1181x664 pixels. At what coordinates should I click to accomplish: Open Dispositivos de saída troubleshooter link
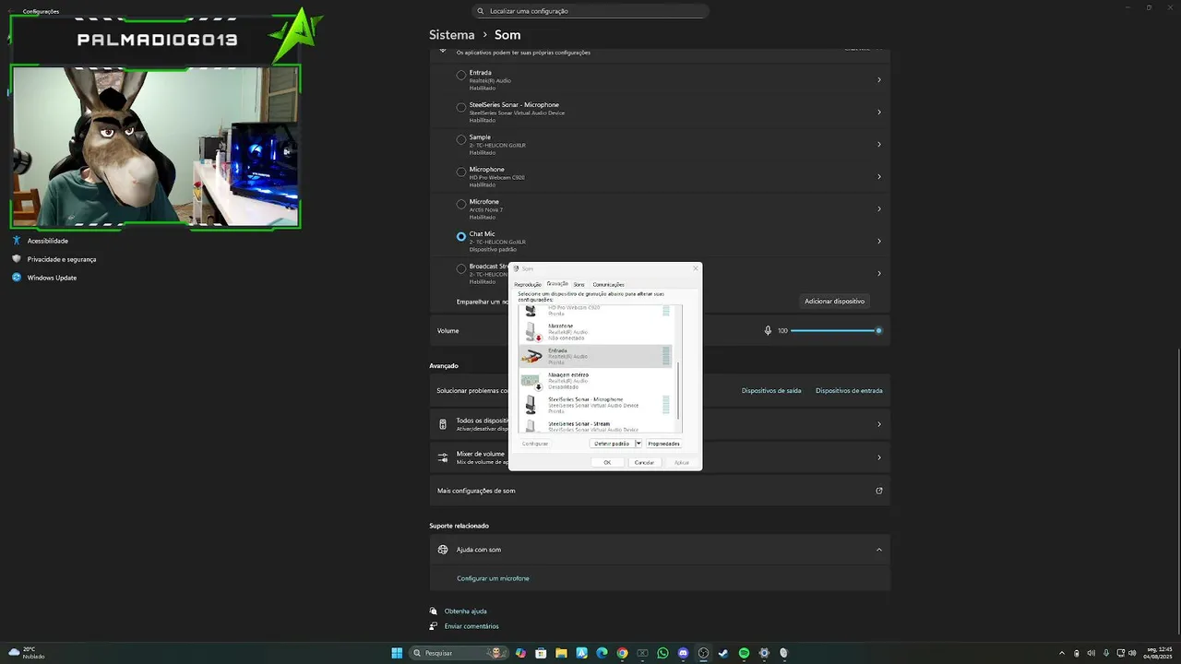point(771,390)
